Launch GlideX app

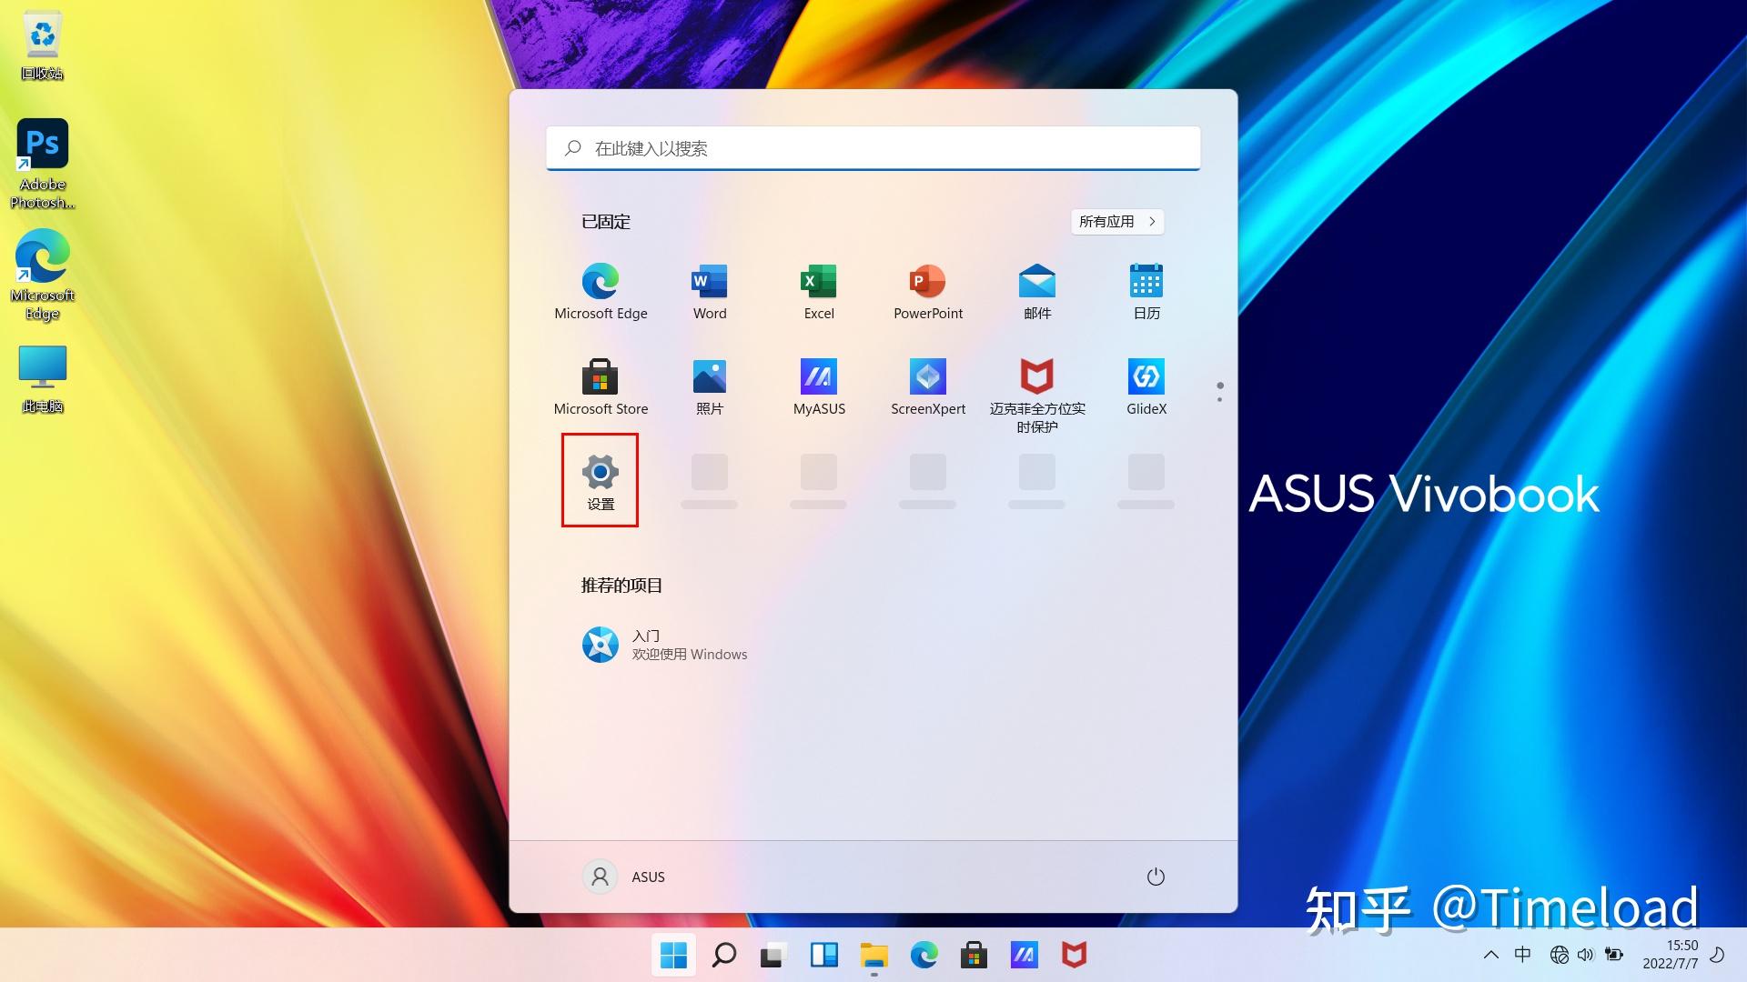[x=1146, y=386]
